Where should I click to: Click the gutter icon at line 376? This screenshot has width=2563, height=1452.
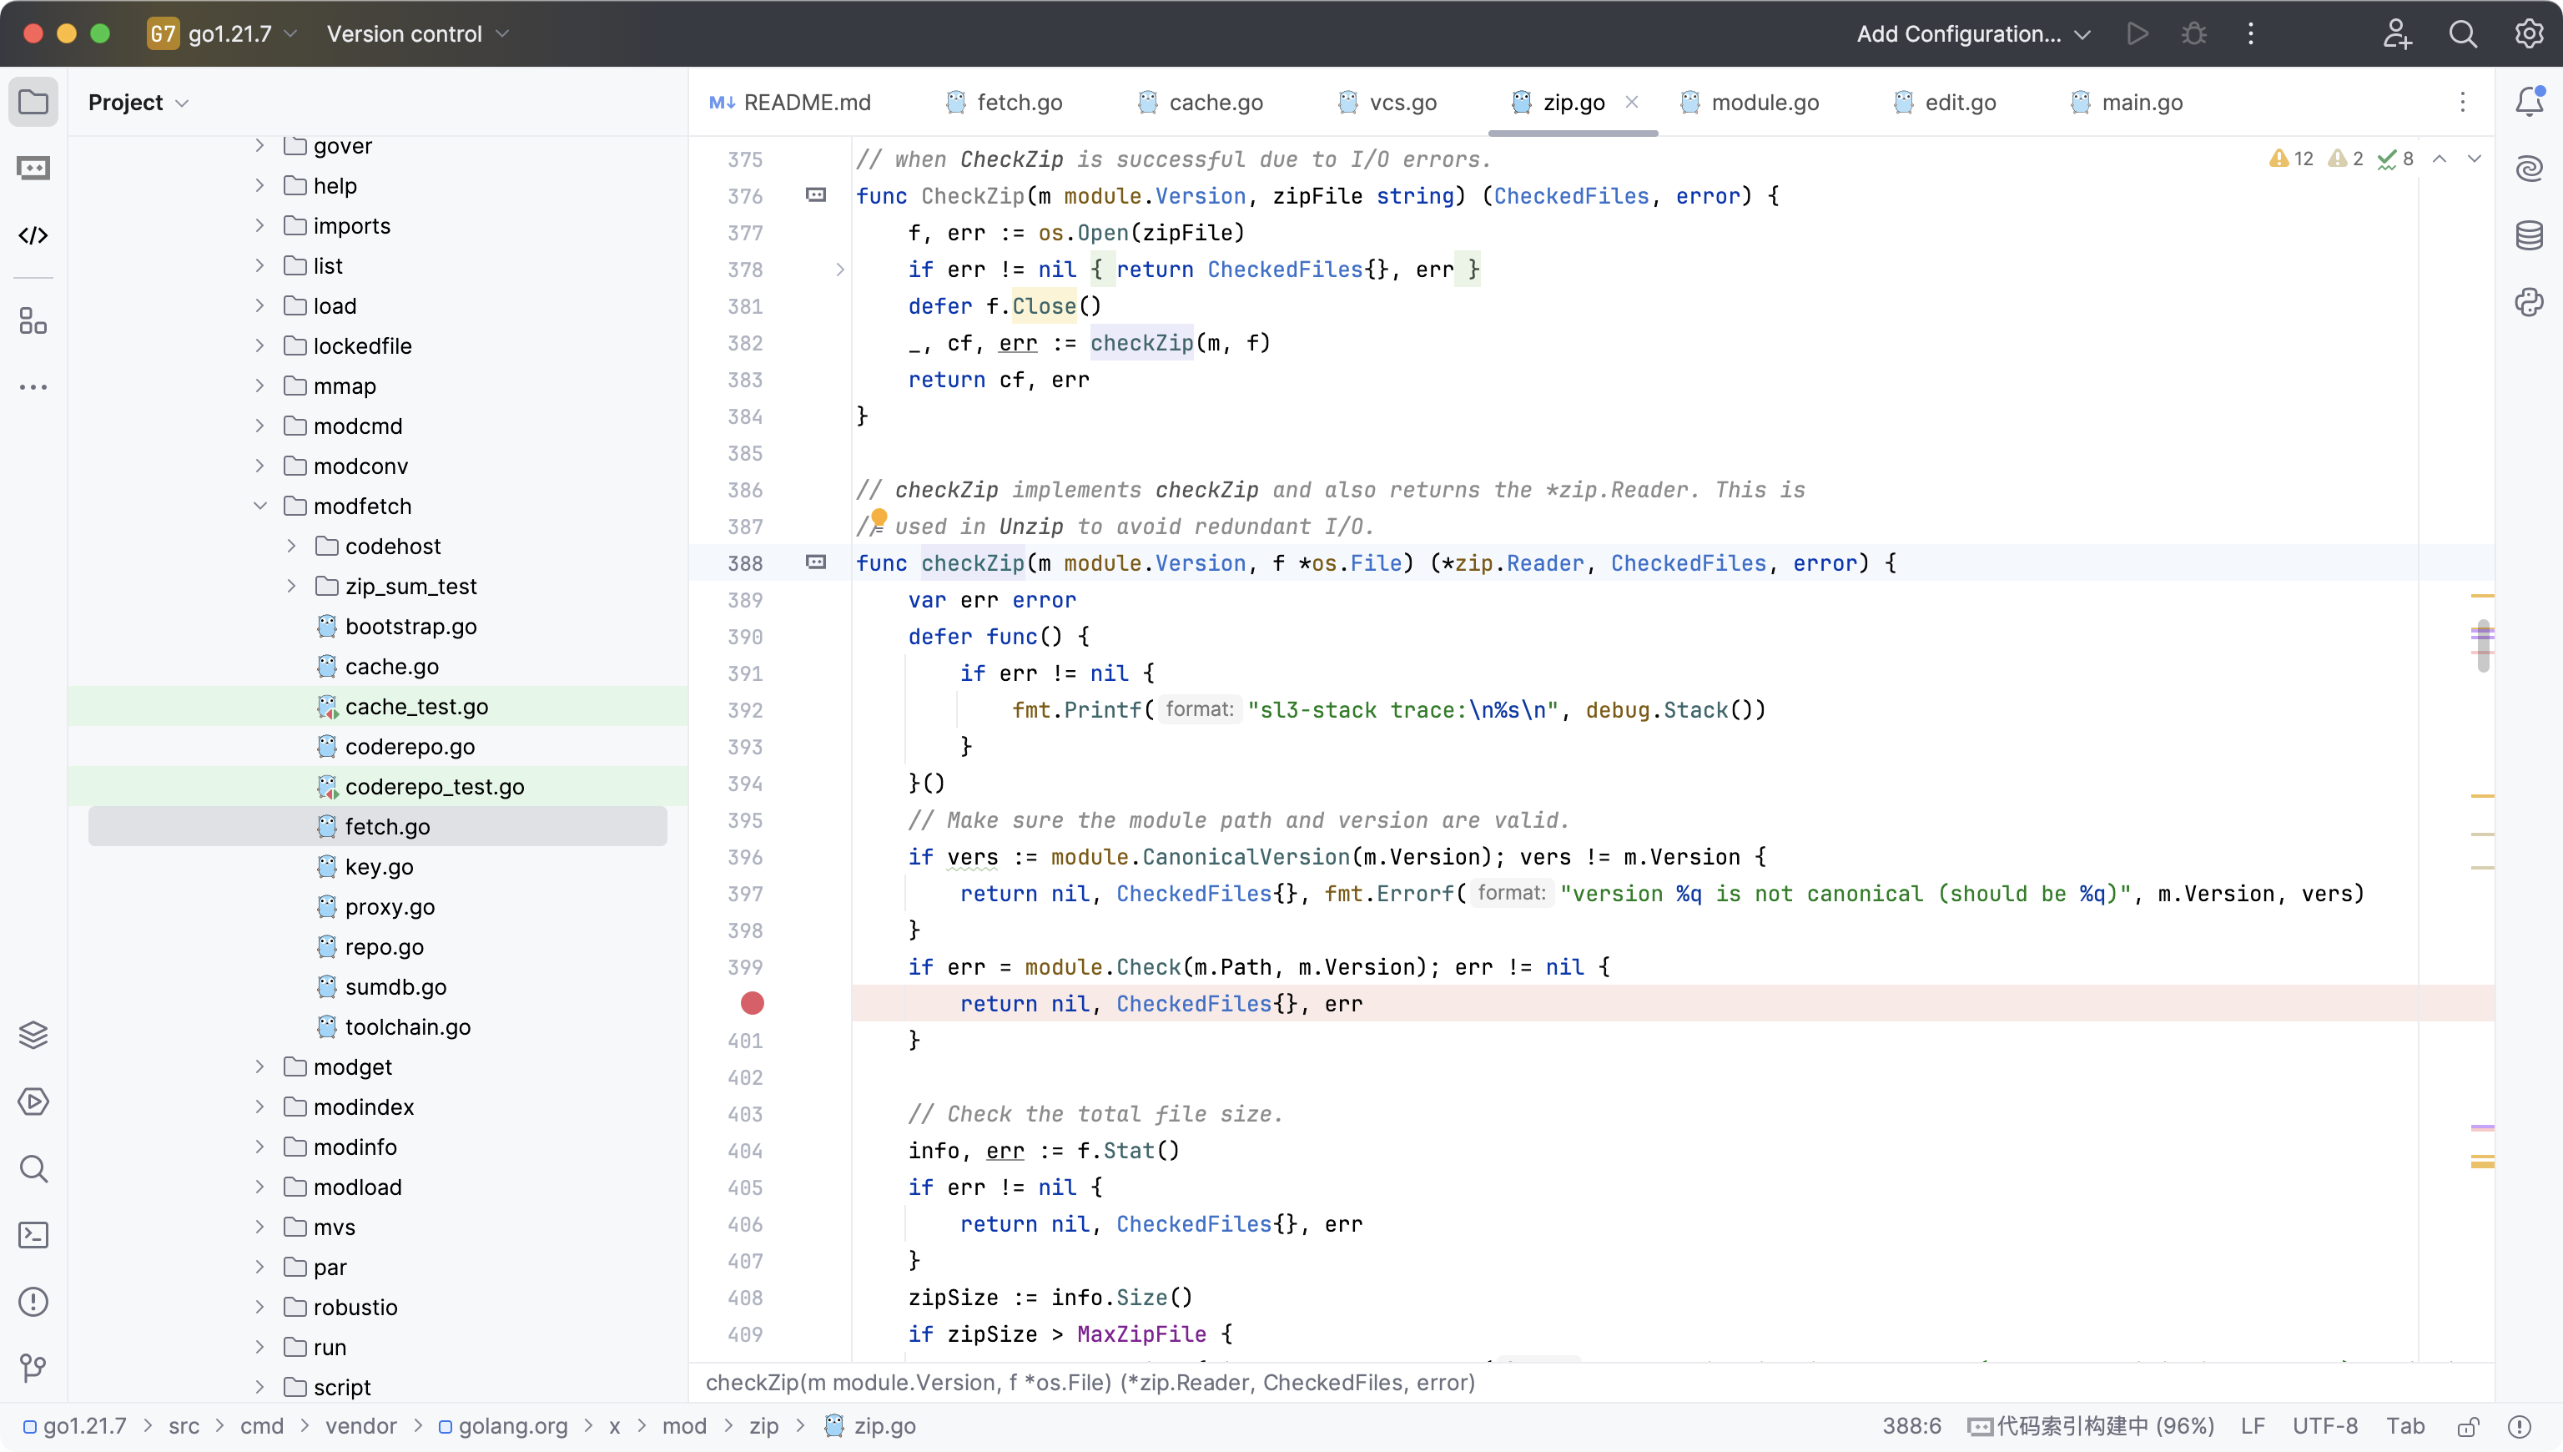[817, 195]
